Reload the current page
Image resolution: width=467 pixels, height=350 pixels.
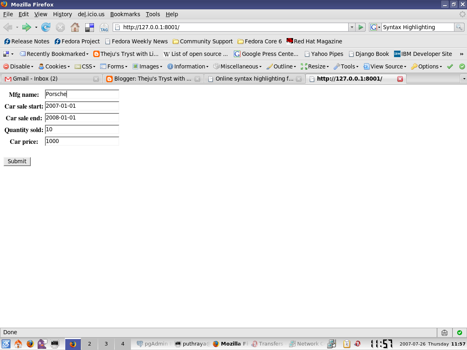(45, 28)
